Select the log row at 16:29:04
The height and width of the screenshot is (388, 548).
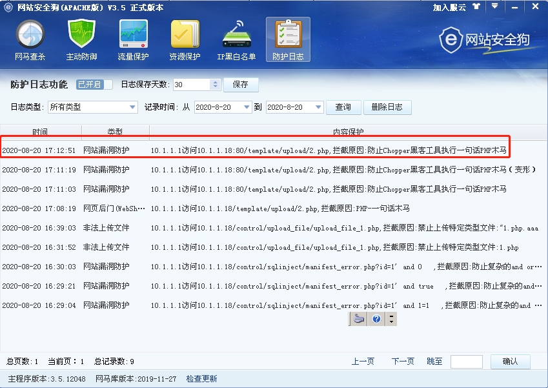click(274, 305)
